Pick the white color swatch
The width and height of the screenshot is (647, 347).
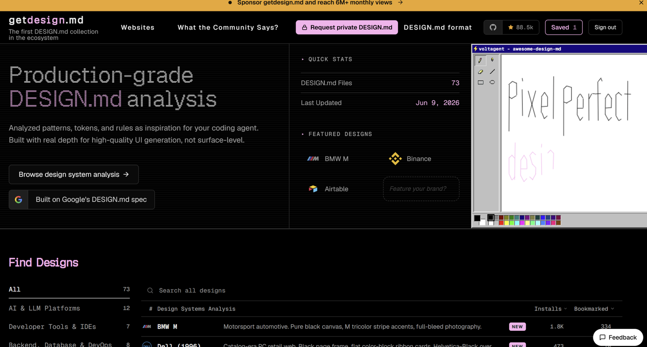[x=491, y=223]
